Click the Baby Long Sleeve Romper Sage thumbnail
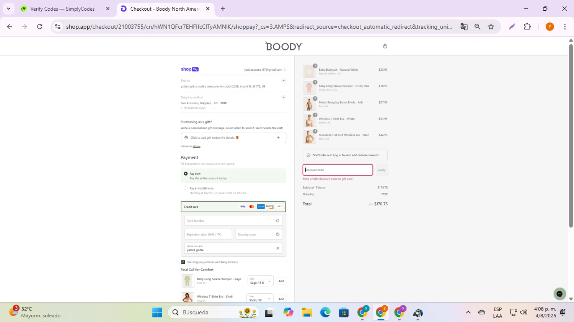This screenshot has height=322, width=574. click(x=188, y=281)
